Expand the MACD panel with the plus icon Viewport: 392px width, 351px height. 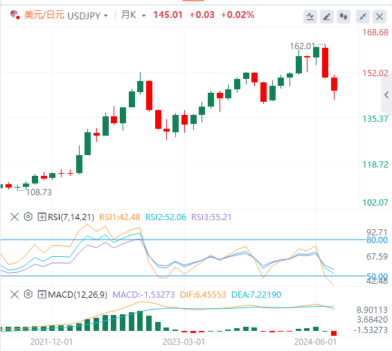click(42, 294)
